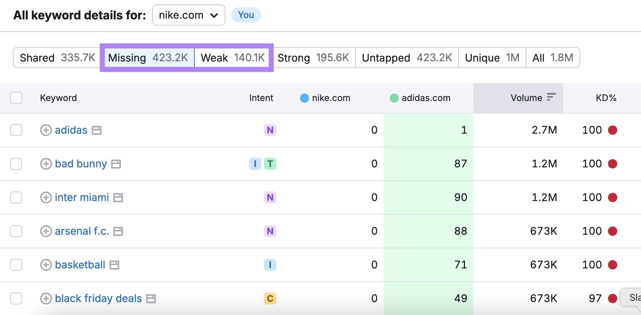Open the nike.com domain dropdown
The image size is (641, 315).
[x=189, y=15]
